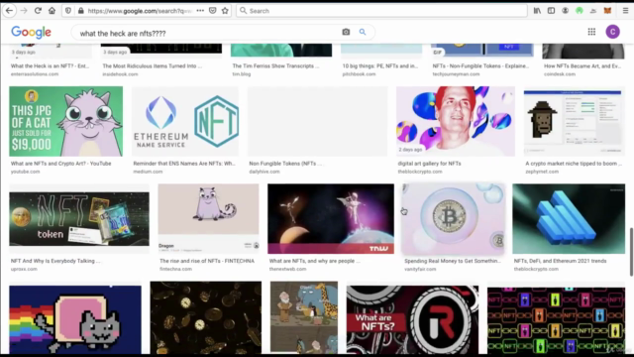This screenshot has height=357, width=634.
Task: Open the pixel ape with hat thumbnail
Action: click(x=575, y=121)
